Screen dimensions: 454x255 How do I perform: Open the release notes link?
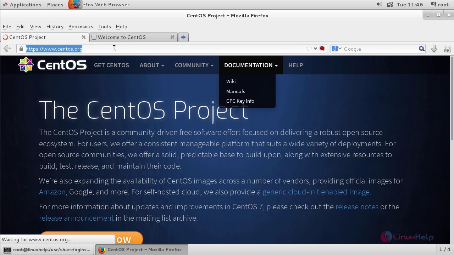click(x=357, y=207)
